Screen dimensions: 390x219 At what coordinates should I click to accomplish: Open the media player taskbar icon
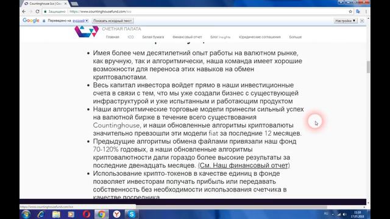pyautogui.click(x=71, y=214)
